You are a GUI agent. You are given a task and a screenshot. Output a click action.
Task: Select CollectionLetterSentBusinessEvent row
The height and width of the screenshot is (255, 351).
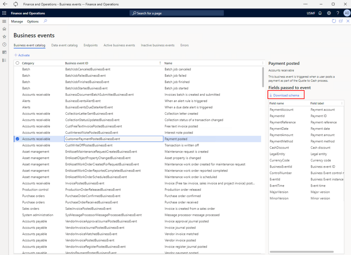(x=138, y=114)
